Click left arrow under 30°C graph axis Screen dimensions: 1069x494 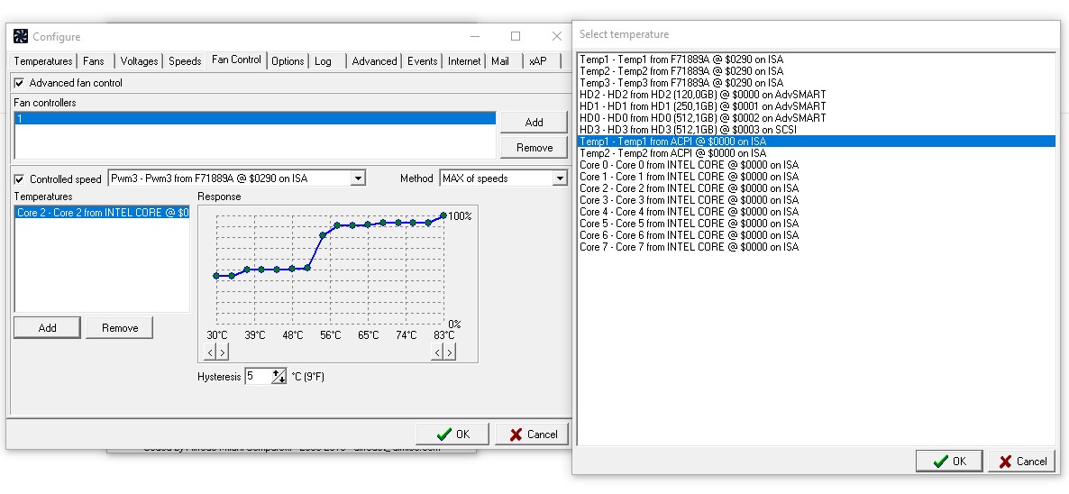coord(210,352)
